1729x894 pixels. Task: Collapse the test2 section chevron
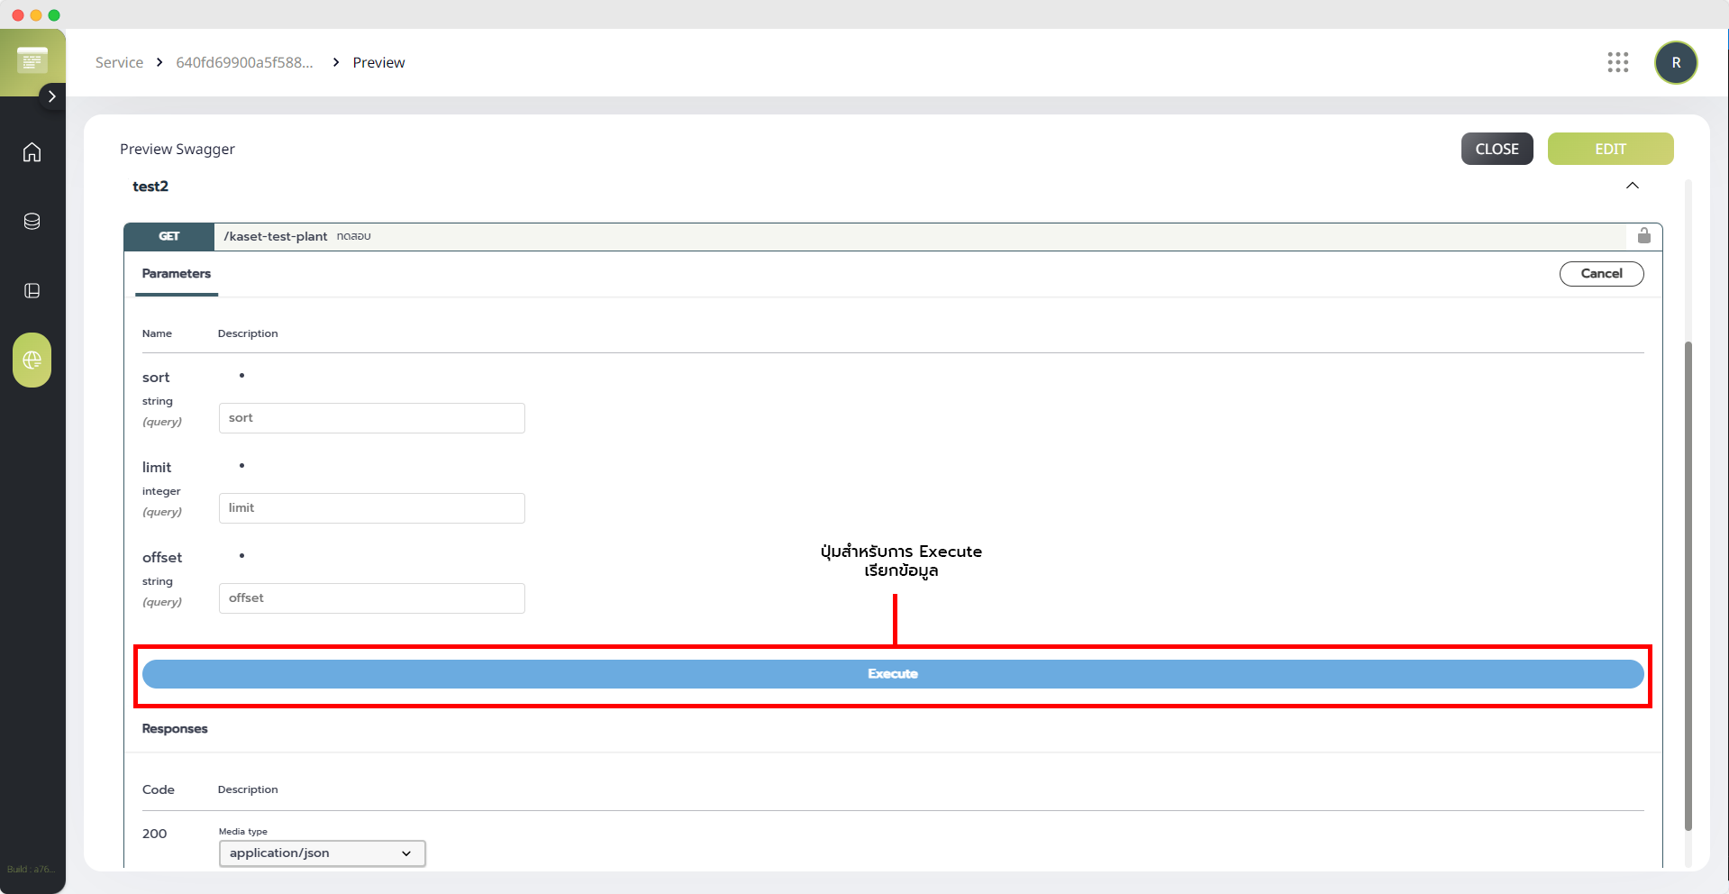[x=1632, y=186]
